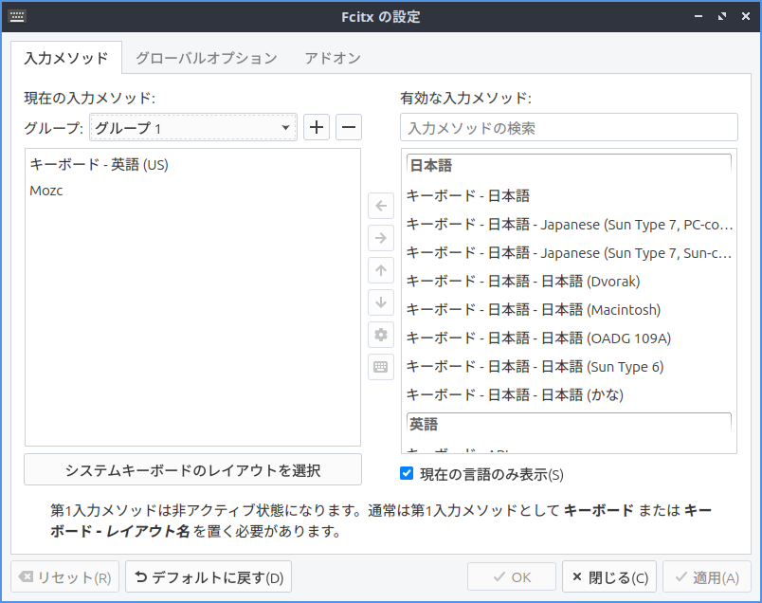Click システムキーボードのレイアウトを選択 button
Image resolution: width=762 pixels, height=603 pixels.
click(193, 469)
